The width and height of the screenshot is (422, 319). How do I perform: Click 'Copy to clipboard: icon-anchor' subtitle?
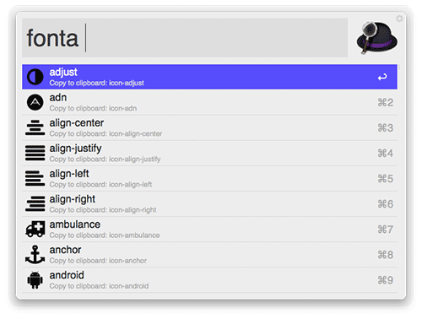98,261
